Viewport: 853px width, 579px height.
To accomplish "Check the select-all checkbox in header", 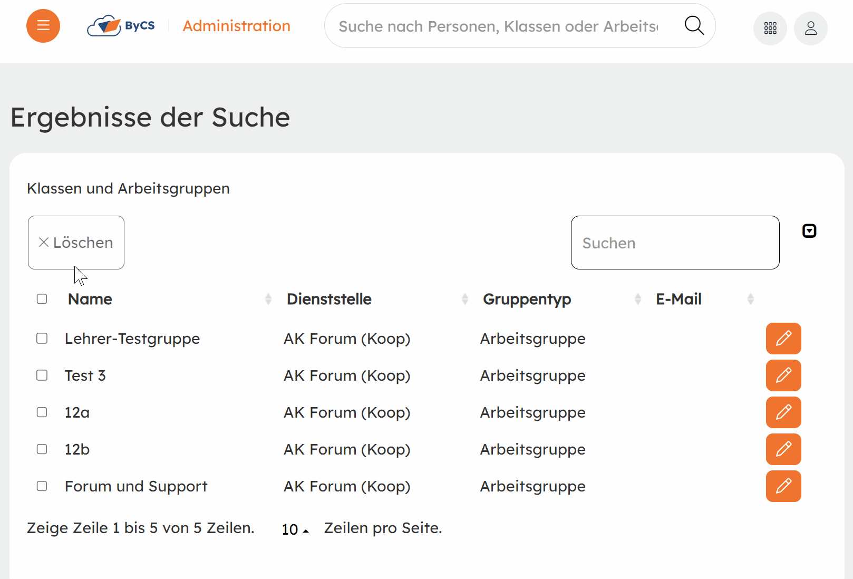I will pos(42,299).
